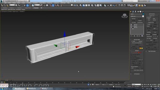Open Select by Name dialog
The height and width of the screenshot is (90, 160).
[19, 5]
